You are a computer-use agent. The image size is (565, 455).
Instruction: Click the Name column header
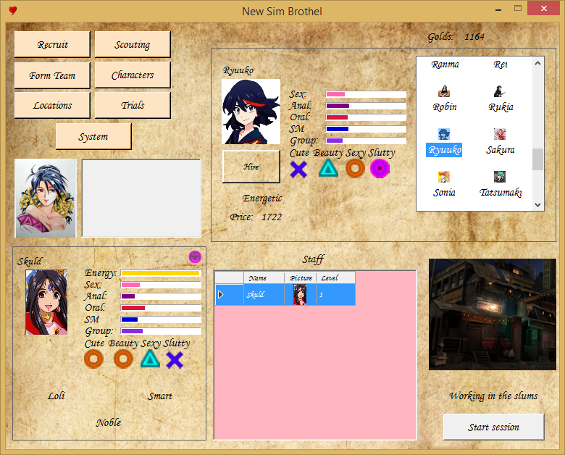(x=264, y=278)
